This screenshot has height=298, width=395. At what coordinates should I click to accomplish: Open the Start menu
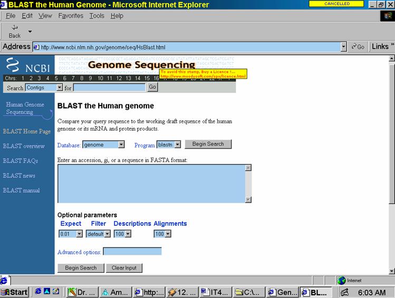click(x=15, y=292)
